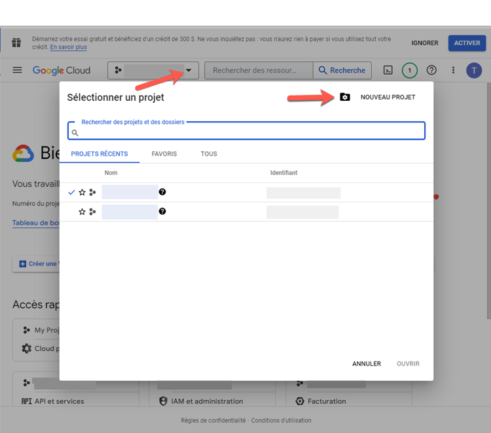Click the Facturation billing icon
The width and height of the screenshot is (491, 433).
click(x=300, y=401)
